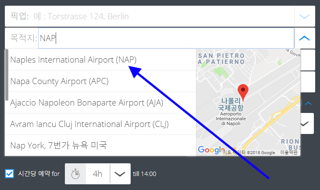Click the suggestion list scrollbar thumb

pos(7,75)
